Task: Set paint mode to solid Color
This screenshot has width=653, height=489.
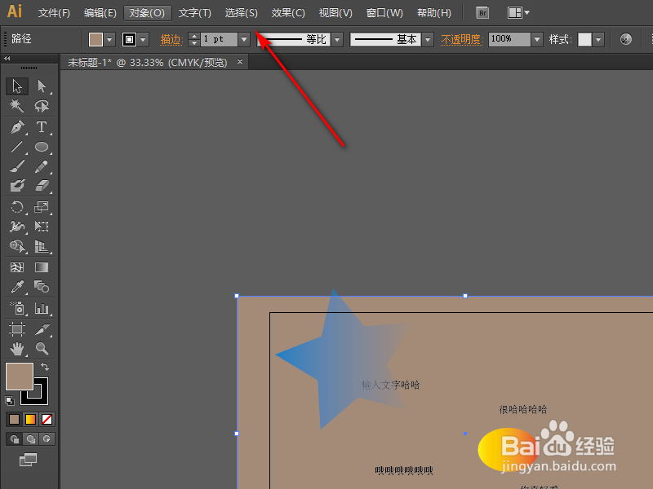Action: pos(14,419)
